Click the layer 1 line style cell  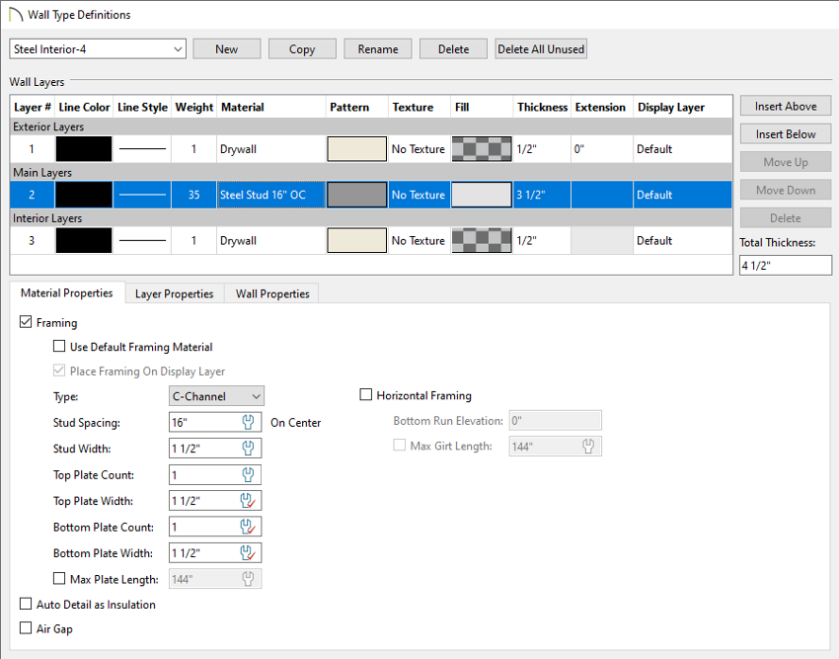[142, 149]
